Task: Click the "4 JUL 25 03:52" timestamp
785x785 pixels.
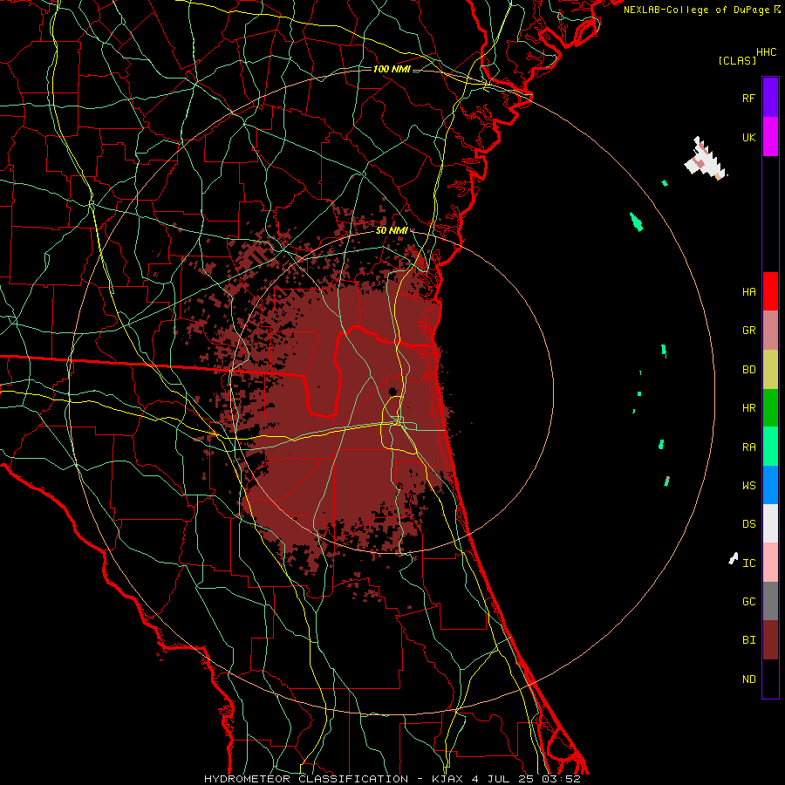Action: [x=526, y=779]
